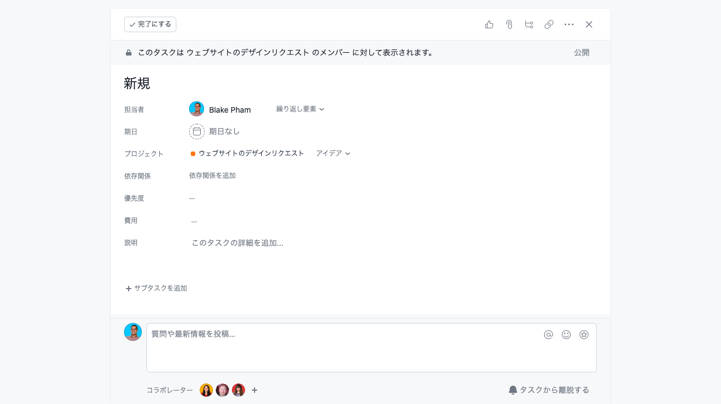The width and height of the screenshot is (721, 404).
Task: Mark task complete with 完了にする
Action: 150,24
